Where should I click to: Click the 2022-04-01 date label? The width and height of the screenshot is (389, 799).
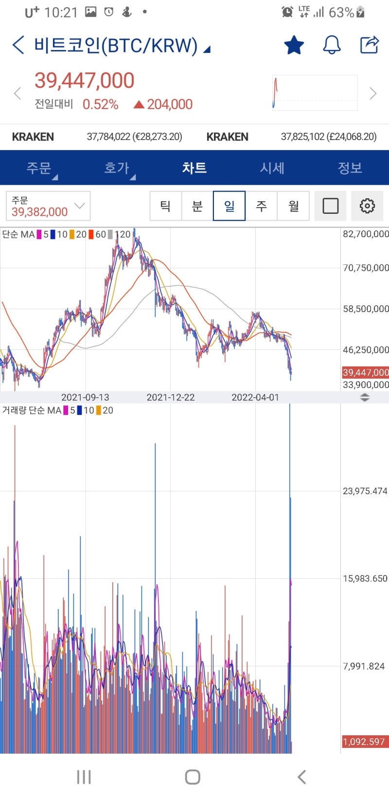click(x=255, y=397)
